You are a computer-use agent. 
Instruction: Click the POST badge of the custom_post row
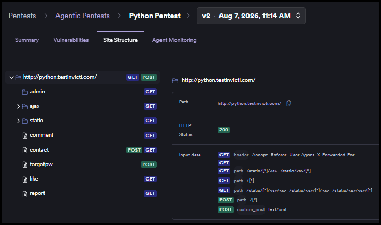click(x=226, y=209)
